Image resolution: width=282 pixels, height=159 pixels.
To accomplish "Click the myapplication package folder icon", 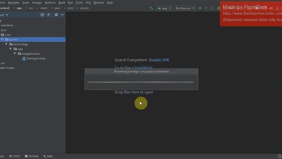I will coord(19,54).
